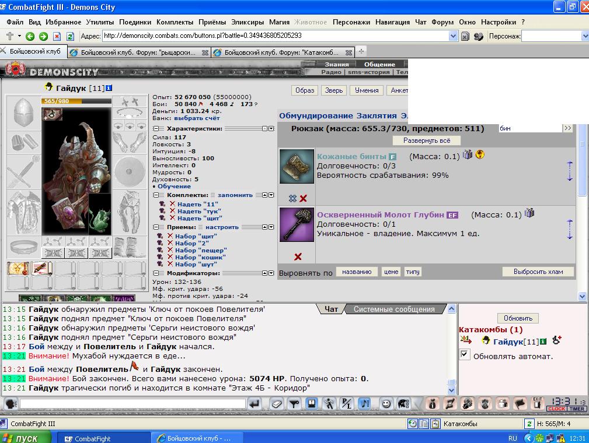Click the >> expand button beside search field
Screen dimensions: 589x443
(x=567, y=128)
